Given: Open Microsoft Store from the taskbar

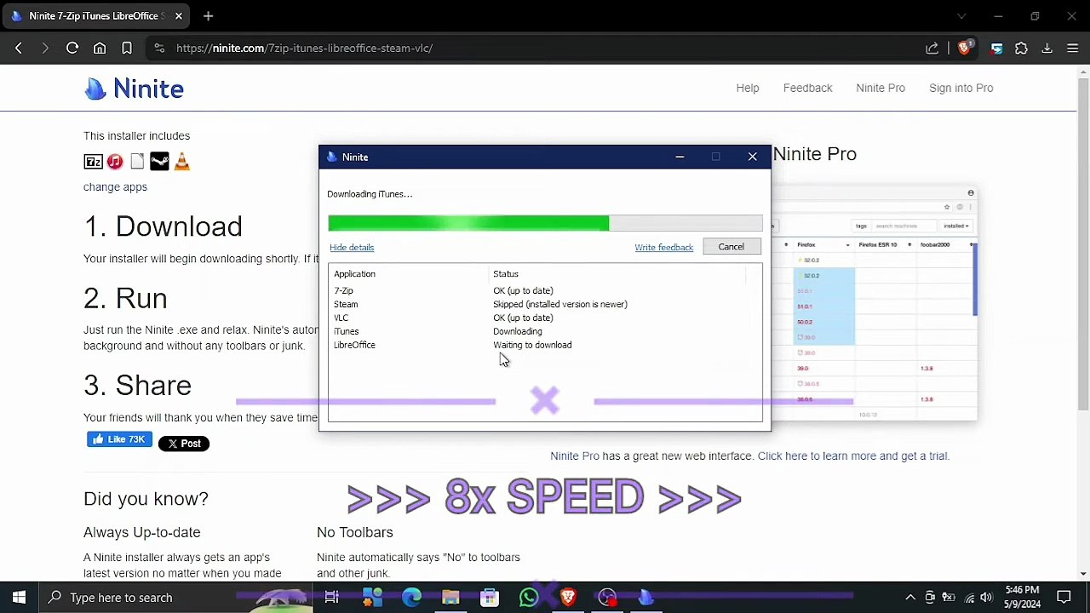Looking at the screenshot, I should tap(490, 598).
